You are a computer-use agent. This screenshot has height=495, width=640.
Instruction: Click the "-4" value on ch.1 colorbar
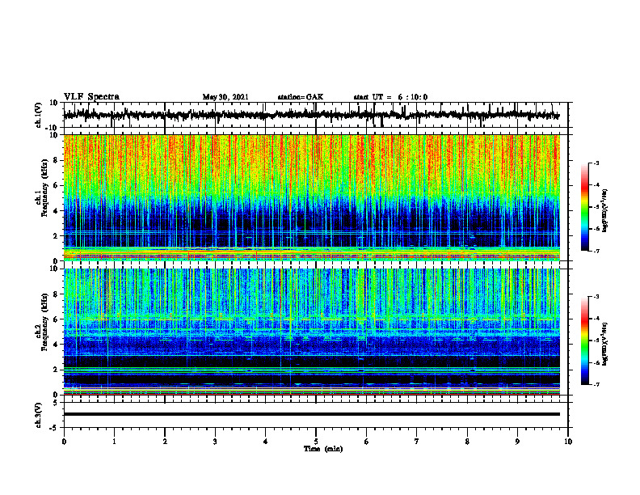point(596,185)
